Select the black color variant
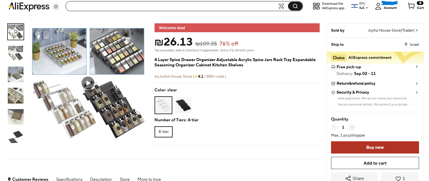Image resolution: width=429 pixels, height=181 pixels. tap(183, 105)
